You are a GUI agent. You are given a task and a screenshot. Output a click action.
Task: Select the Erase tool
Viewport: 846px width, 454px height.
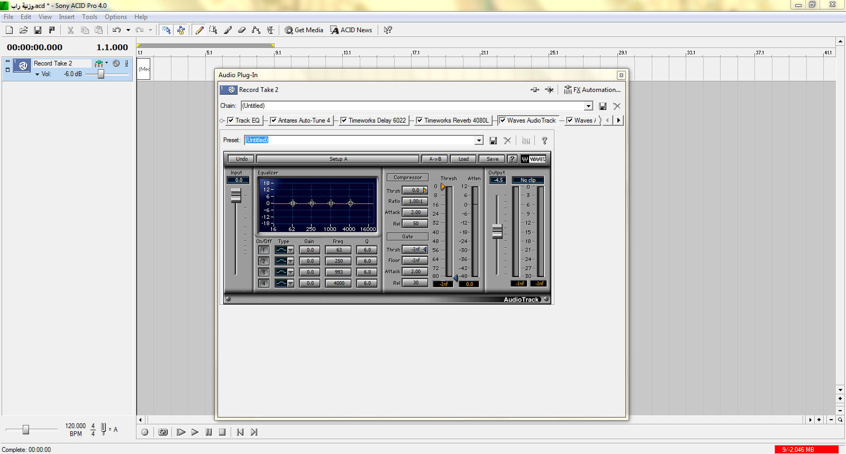click(242, 30)
